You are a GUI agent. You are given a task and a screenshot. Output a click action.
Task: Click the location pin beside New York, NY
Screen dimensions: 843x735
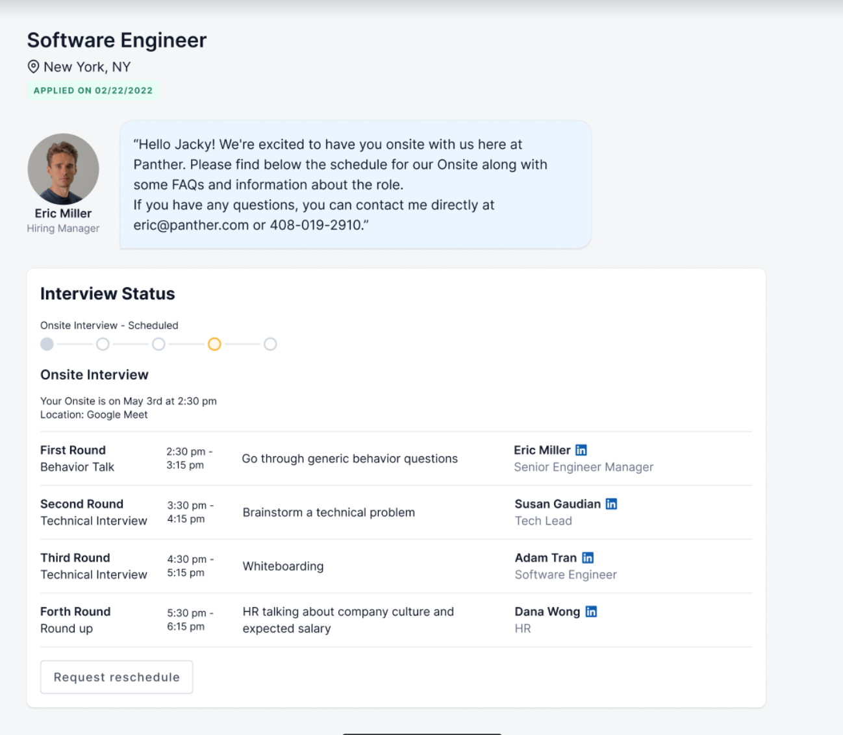tap(33, 67)
